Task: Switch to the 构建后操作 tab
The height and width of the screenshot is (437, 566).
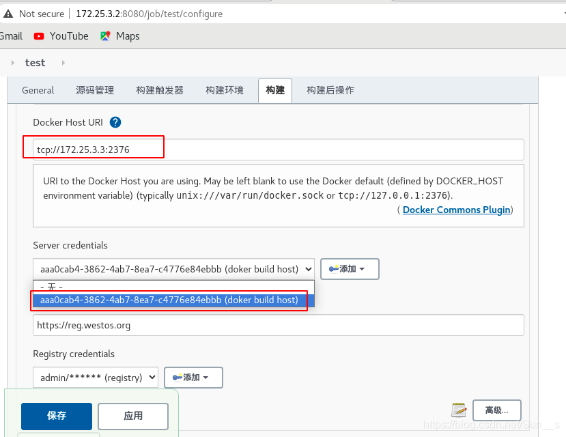Action: [330, 90]
